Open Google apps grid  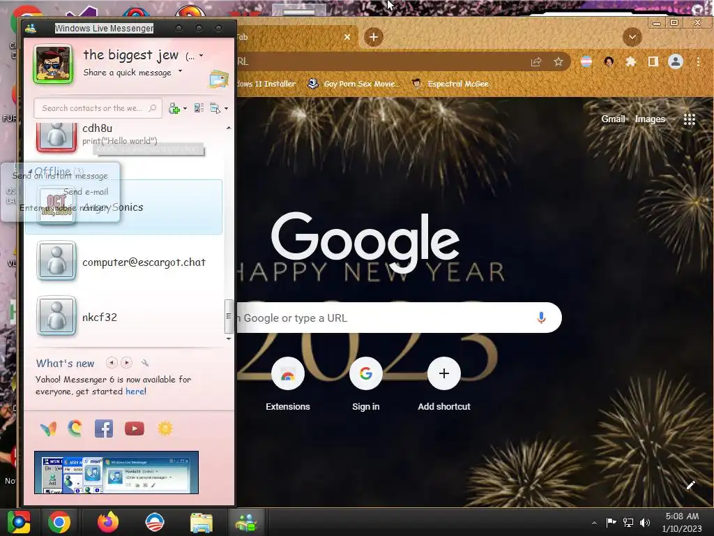[x=690, y=119]
